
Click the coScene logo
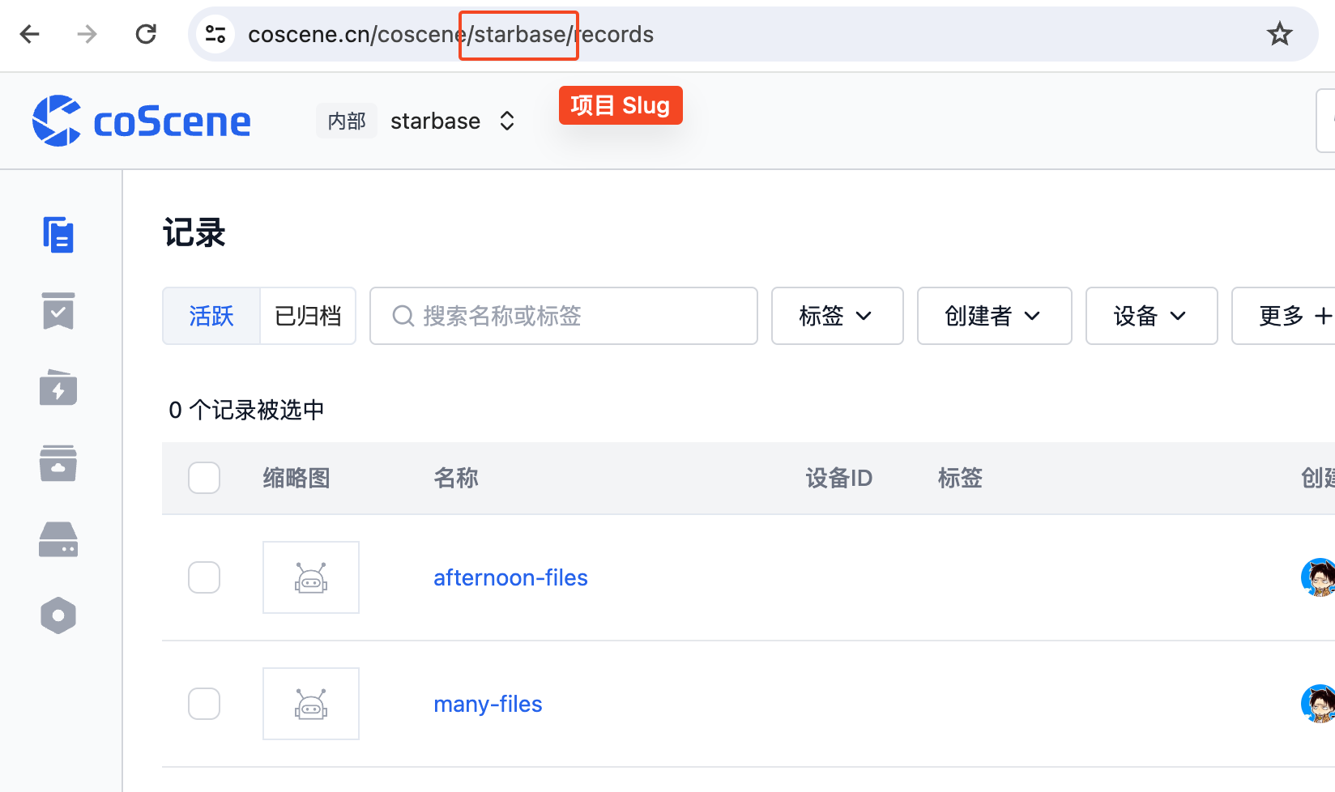(142, 121)
